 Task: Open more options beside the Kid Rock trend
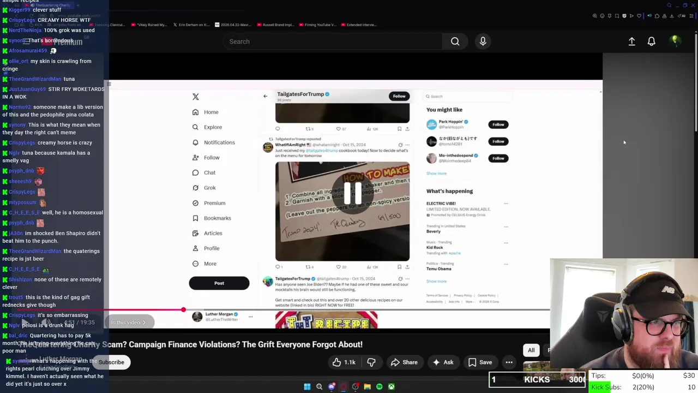(x=506, y=242)
